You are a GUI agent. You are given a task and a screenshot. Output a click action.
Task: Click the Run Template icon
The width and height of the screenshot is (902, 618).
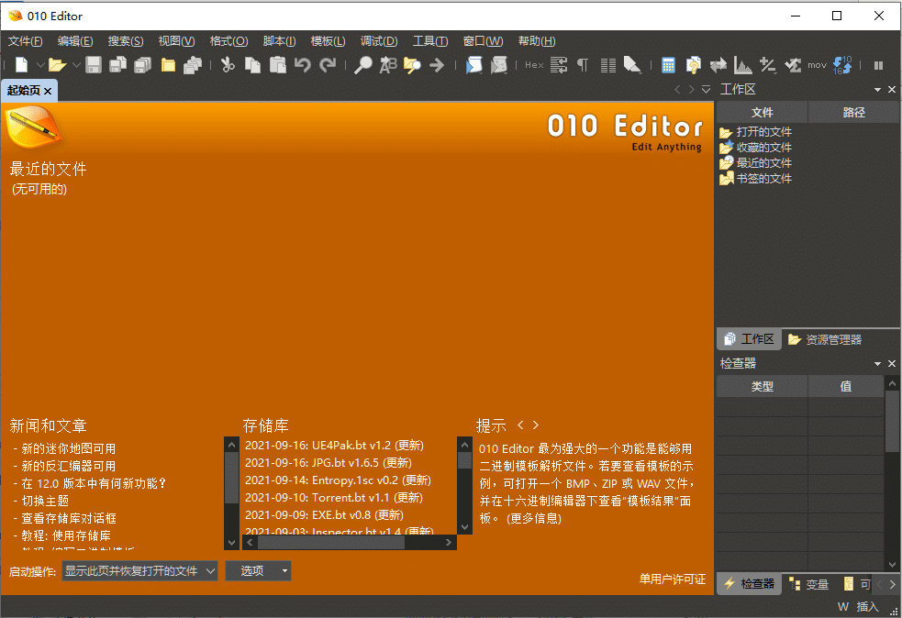point(499,65)
